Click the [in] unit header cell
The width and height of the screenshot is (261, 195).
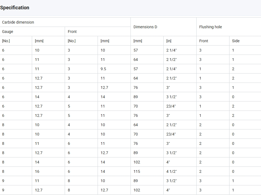[x=180, y=41]
